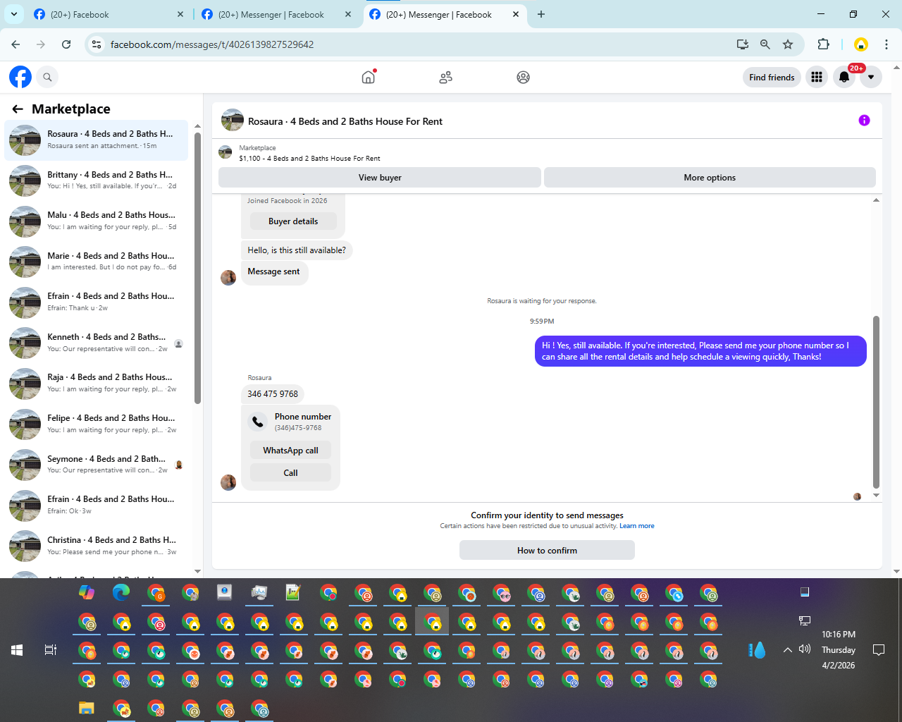Open Task View on the taskbar
902x722 pixels.
pos(51,650)
